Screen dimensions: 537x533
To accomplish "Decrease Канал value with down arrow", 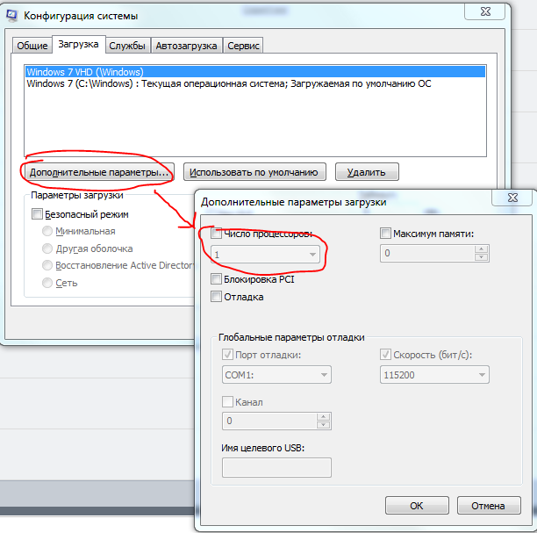I will pyautogui.click(x=324, y=425).
